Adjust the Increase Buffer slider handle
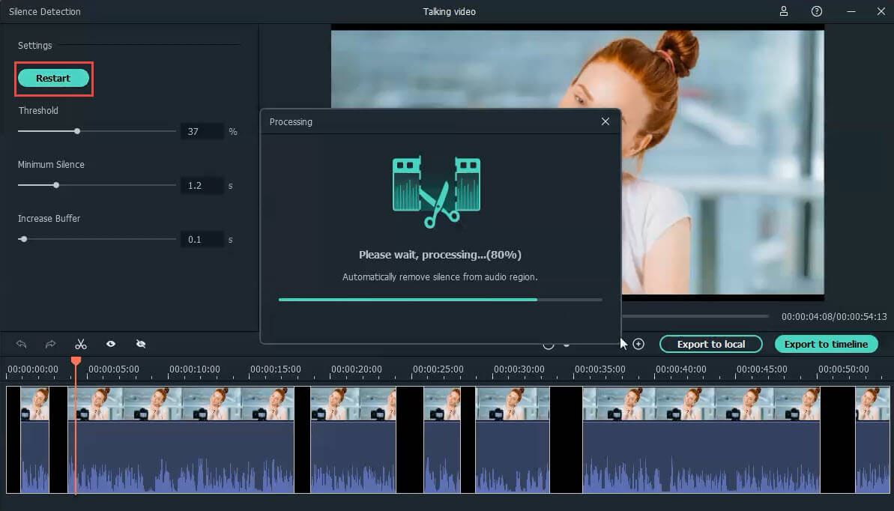 point(23,239)
